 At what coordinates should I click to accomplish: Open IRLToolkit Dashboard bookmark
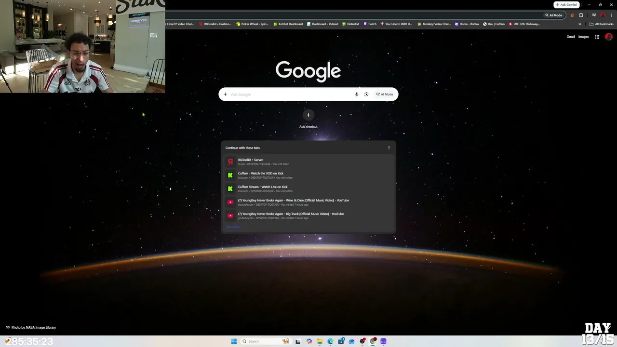215,24
